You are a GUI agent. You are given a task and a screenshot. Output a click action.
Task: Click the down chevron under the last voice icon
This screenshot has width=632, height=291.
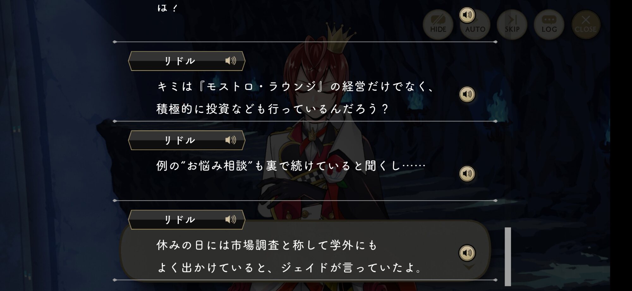[469, 267]
